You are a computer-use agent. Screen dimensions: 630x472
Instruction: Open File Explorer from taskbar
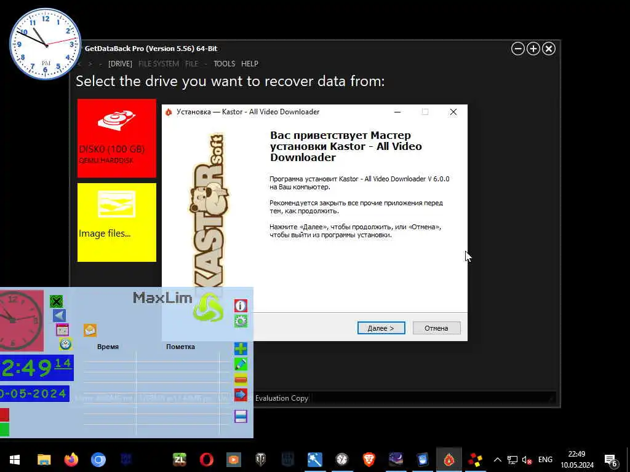pos(44,460)
